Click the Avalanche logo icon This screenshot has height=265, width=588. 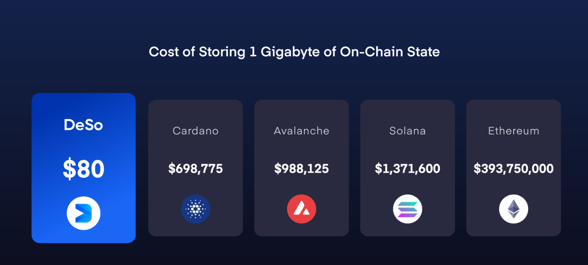coord(301,209)
